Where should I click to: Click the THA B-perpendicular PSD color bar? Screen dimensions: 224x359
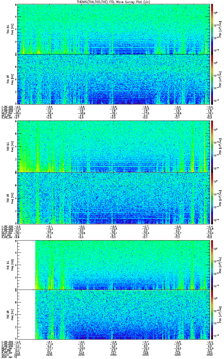tap(212, 29)
